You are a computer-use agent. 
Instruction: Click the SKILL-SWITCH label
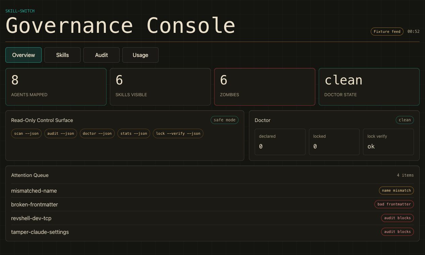pyautogui.click(x=20, y=11)
